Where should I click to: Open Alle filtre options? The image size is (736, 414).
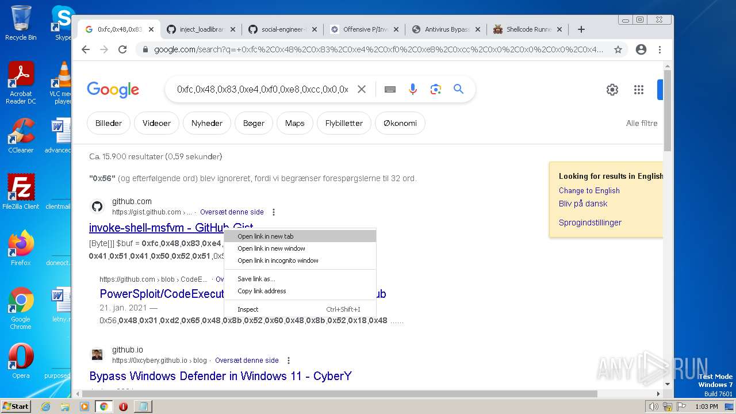tap(642, 123)
